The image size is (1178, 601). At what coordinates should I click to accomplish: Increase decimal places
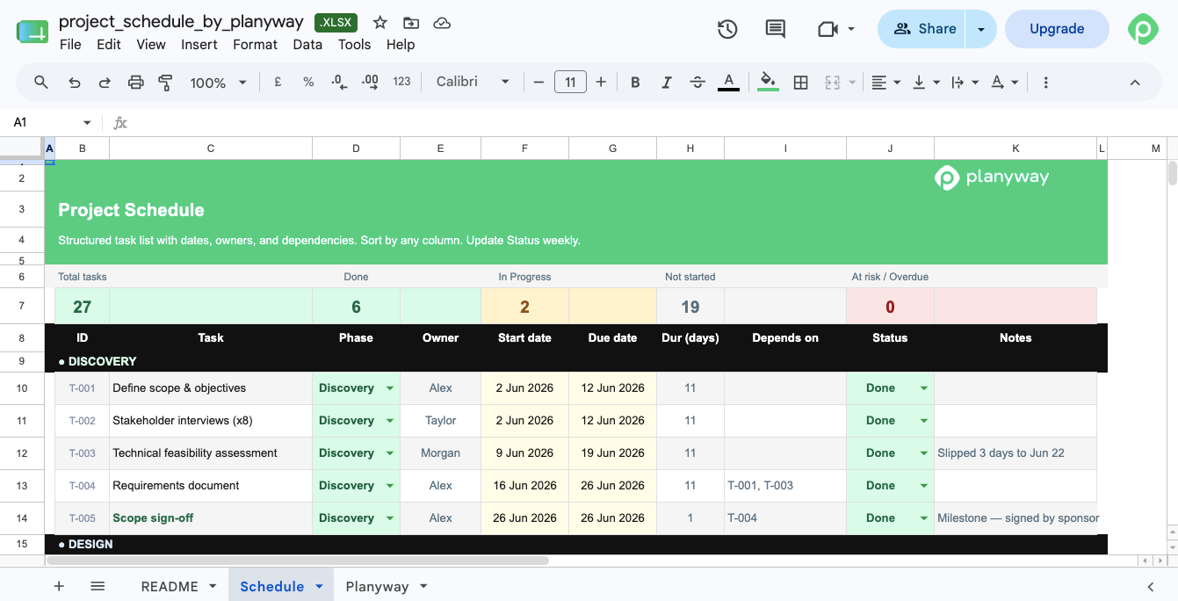(x=370, y=82)
